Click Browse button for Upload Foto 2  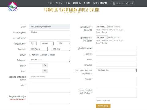tap(102, 37)
